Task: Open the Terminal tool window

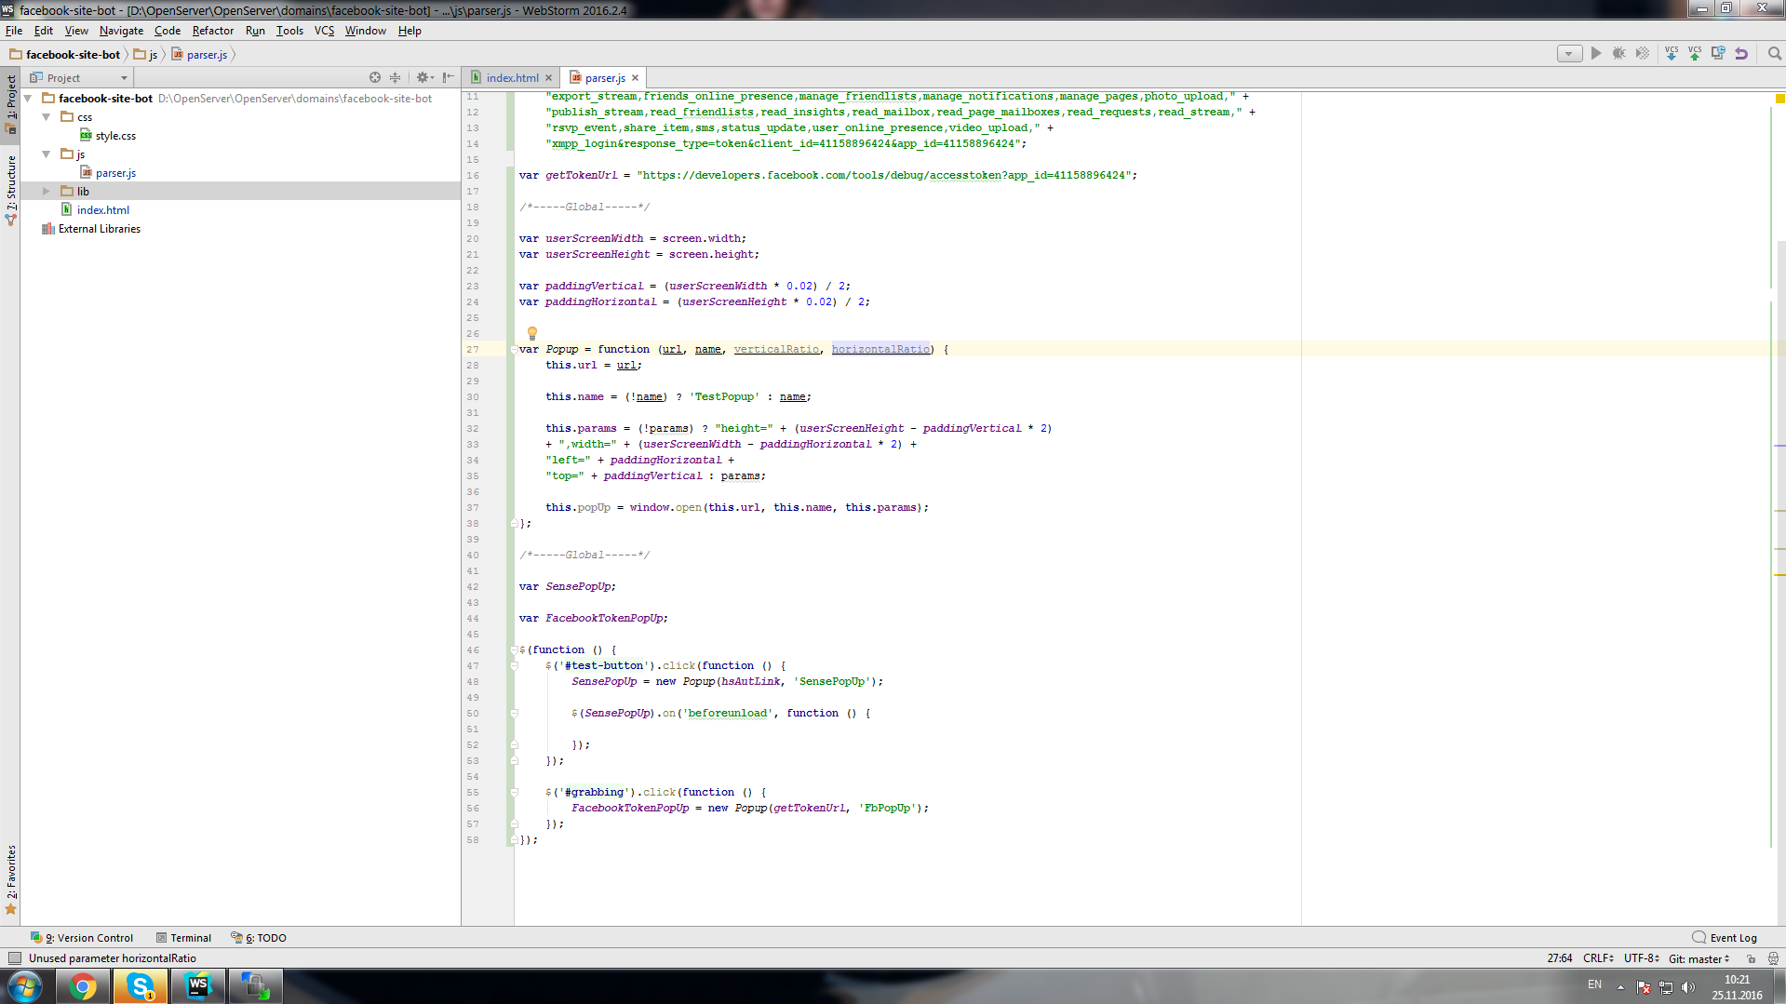Action: [x=183, y=938]
